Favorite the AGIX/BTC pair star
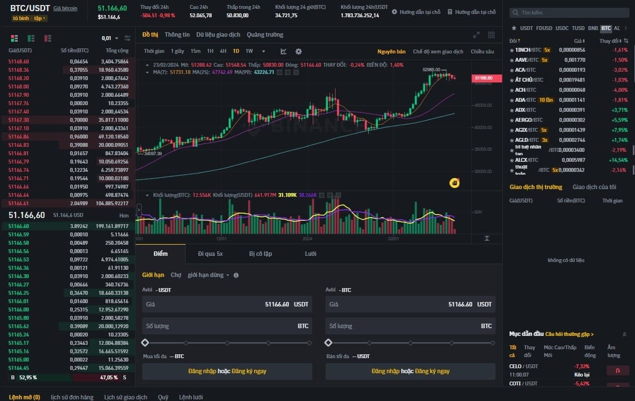 (512, 130)
